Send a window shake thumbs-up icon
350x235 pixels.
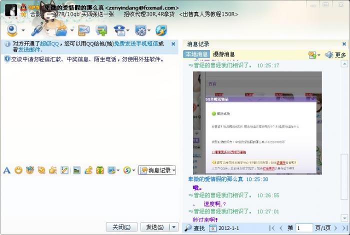tap(53, 170)
